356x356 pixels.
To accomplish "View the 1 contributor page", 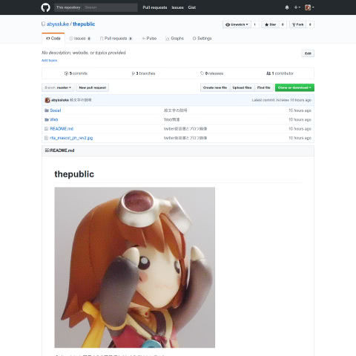I will [280, 73].
